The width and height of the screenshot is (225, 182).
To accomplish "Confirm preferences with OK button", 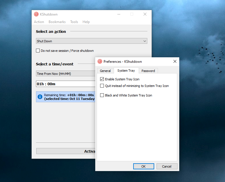I will tap(144, 166).
